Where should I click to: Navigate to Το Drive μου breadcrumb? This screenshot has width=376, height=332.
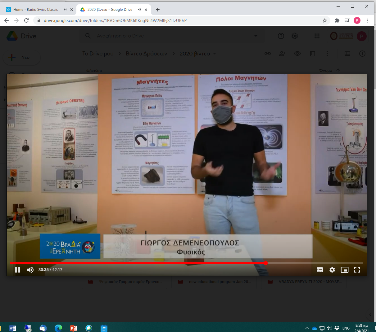tap(98, 54)
